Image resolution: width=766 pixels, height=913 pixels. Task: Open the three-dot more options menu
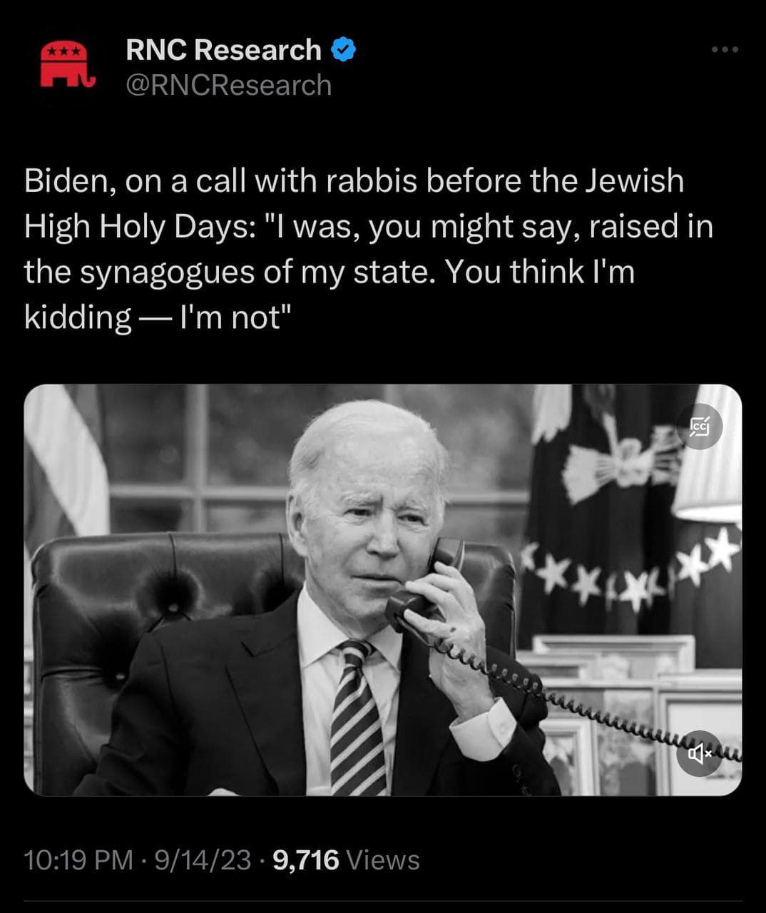click(725, 49)
